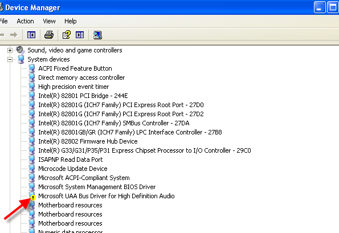Collapse the System devices node
The width and height of the screenshot is (339, 233).
[x=10, y=59]
